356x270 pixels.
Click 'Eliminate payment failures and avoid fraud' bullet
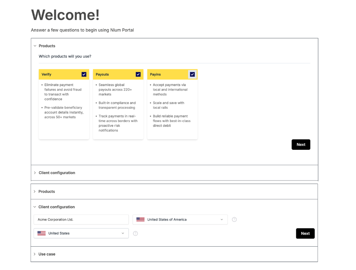pyautogui.click(x=63, y=92)
